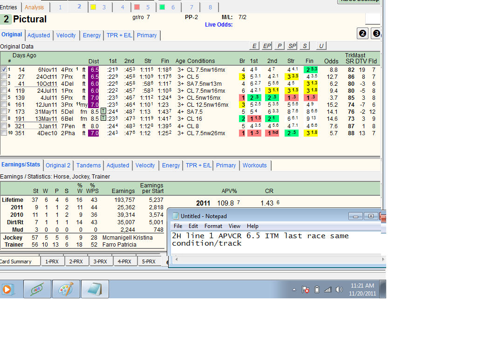Click jockey name Mcmanigell Kristina

click(128, 237)
